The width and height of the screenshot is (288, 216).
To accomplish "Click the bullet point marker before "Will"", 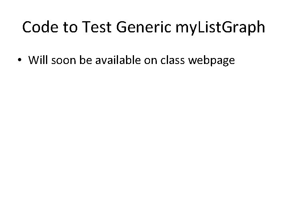I will coord(20,60).
